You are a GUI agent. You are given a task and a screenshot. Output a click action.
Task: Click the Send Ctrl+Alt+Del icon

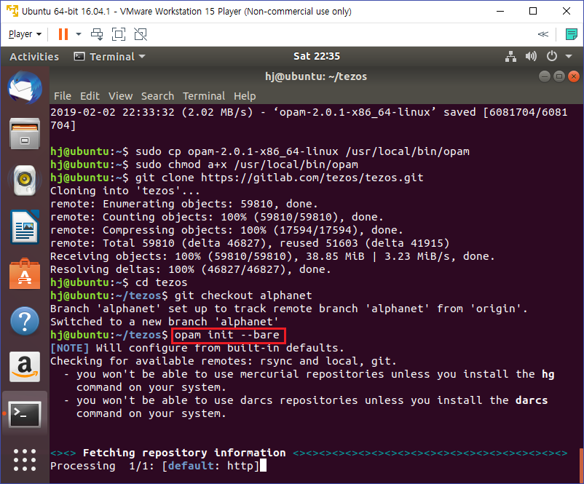tap(97, 34)
